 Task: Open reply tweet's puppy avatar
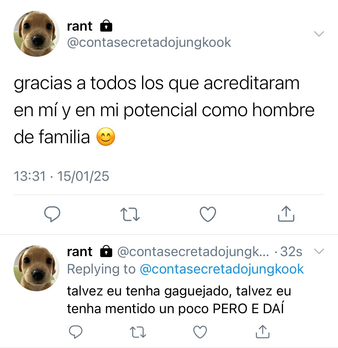36,268
